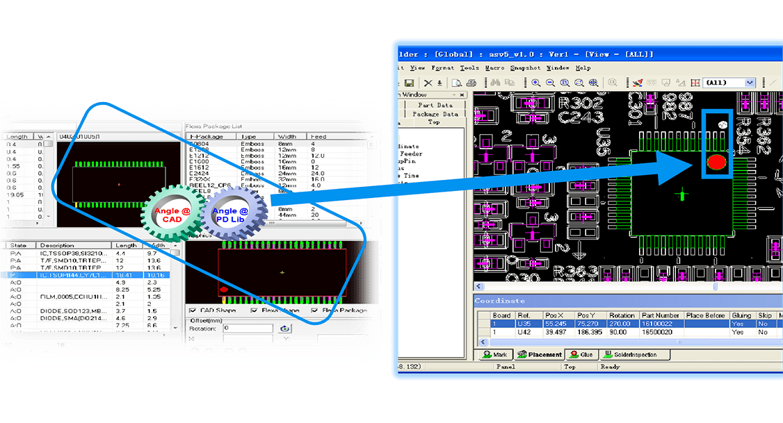Select the U42 row in Coordinate table
Viewport: 783px width, 423px height.
coord(630,332)
